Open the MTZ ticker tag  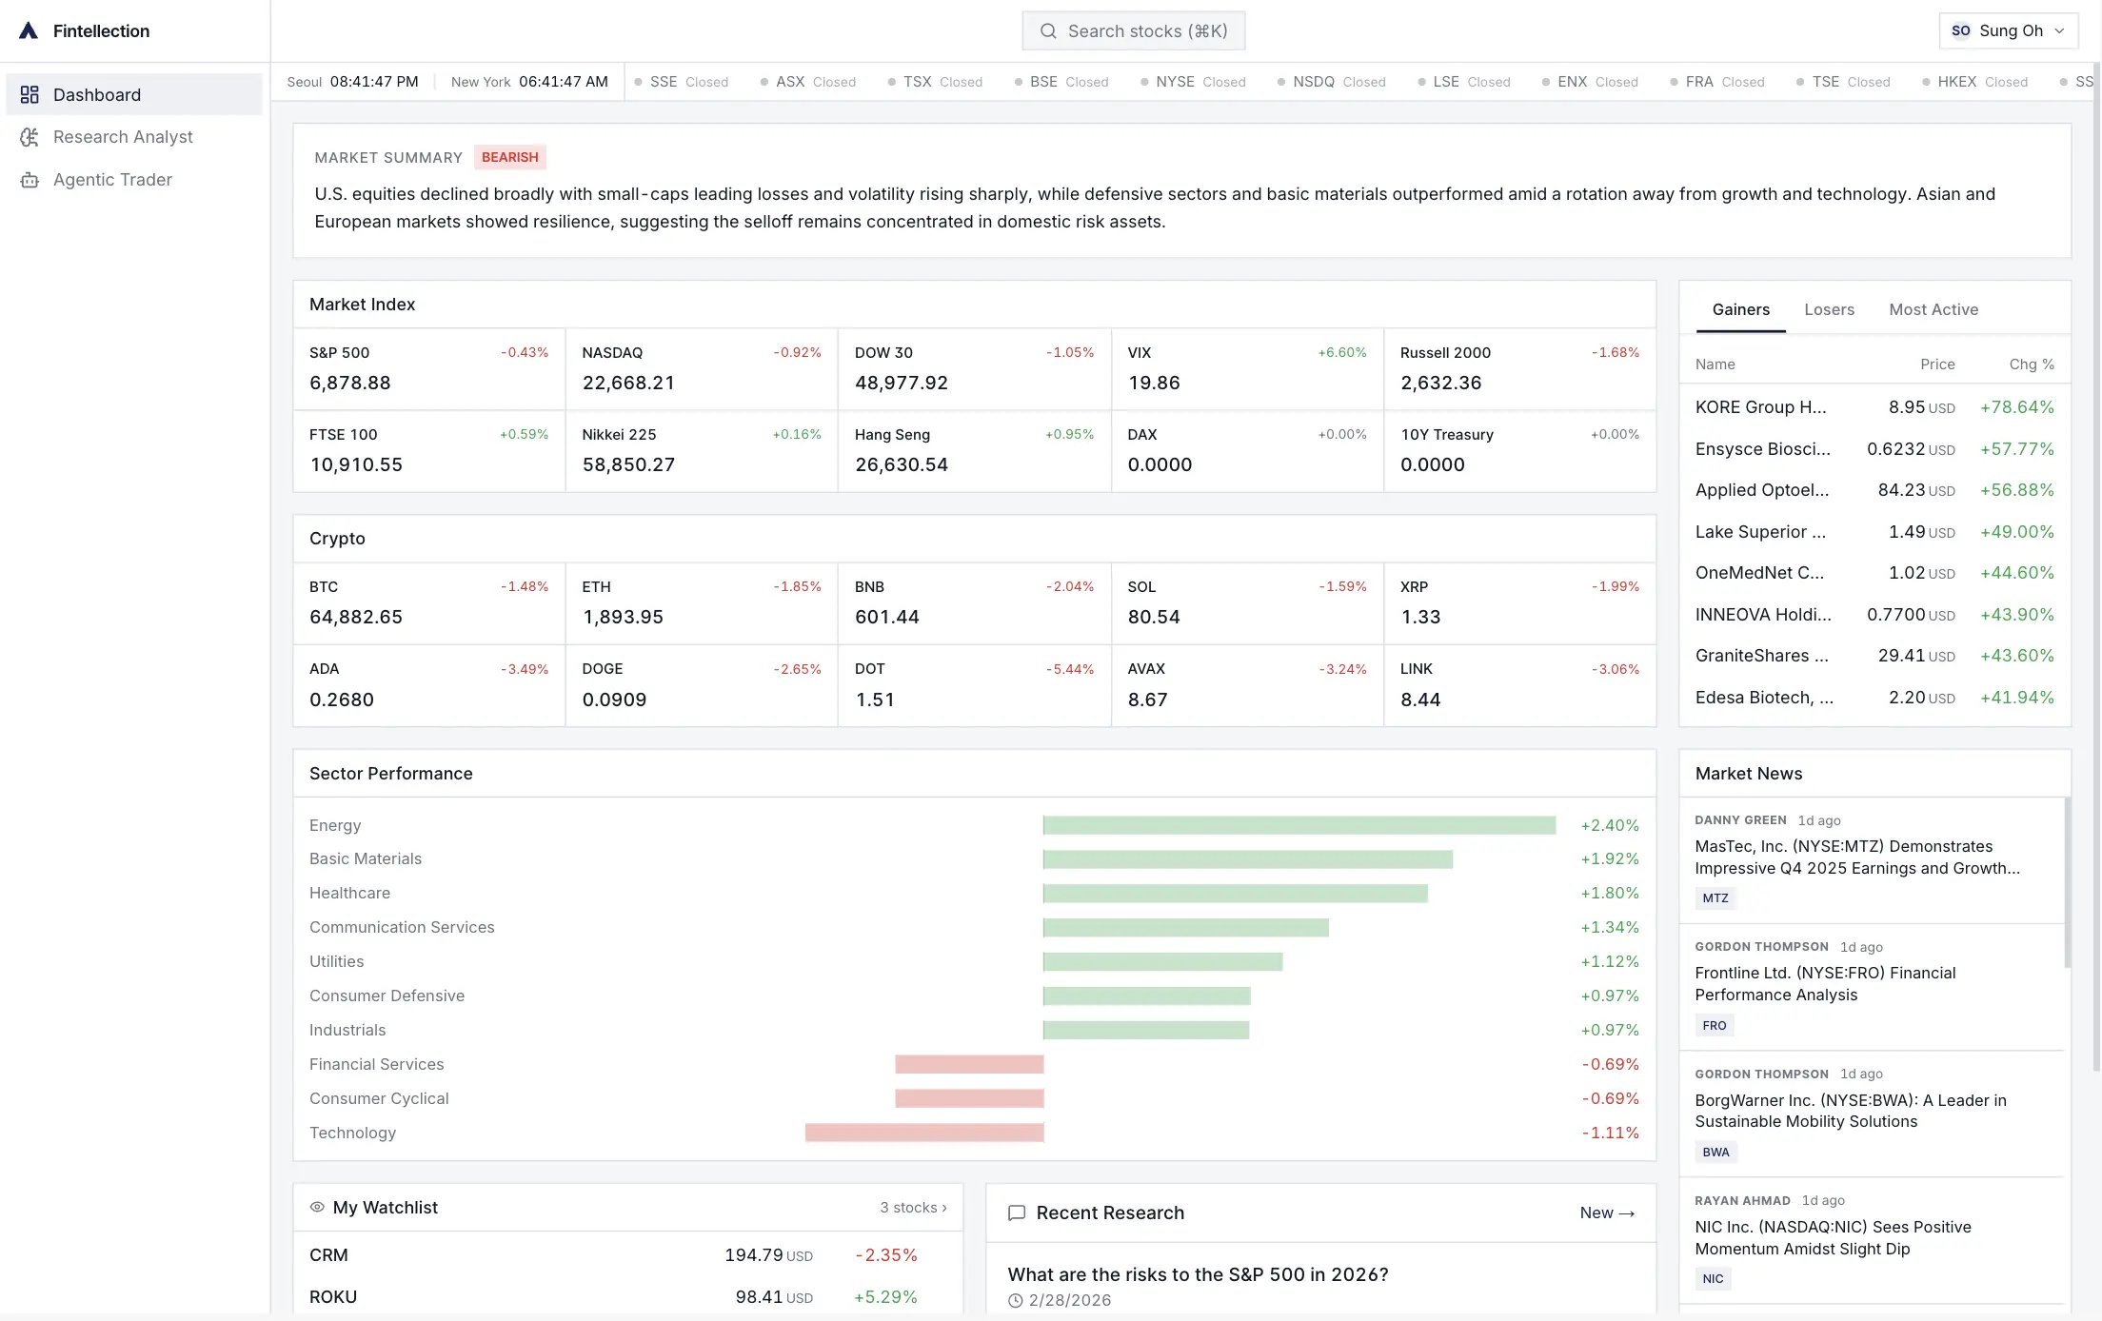click(1715, 897)
